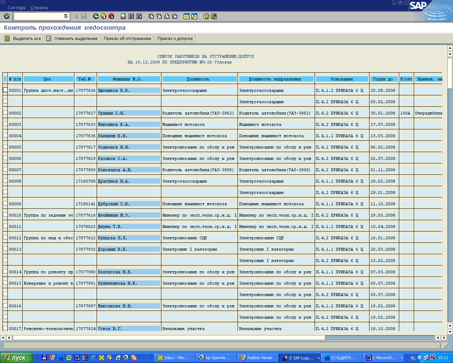This screenshot has height=363, width=453.
Task: Tick the checkbox for row 00001
Action: pos(5,90)
